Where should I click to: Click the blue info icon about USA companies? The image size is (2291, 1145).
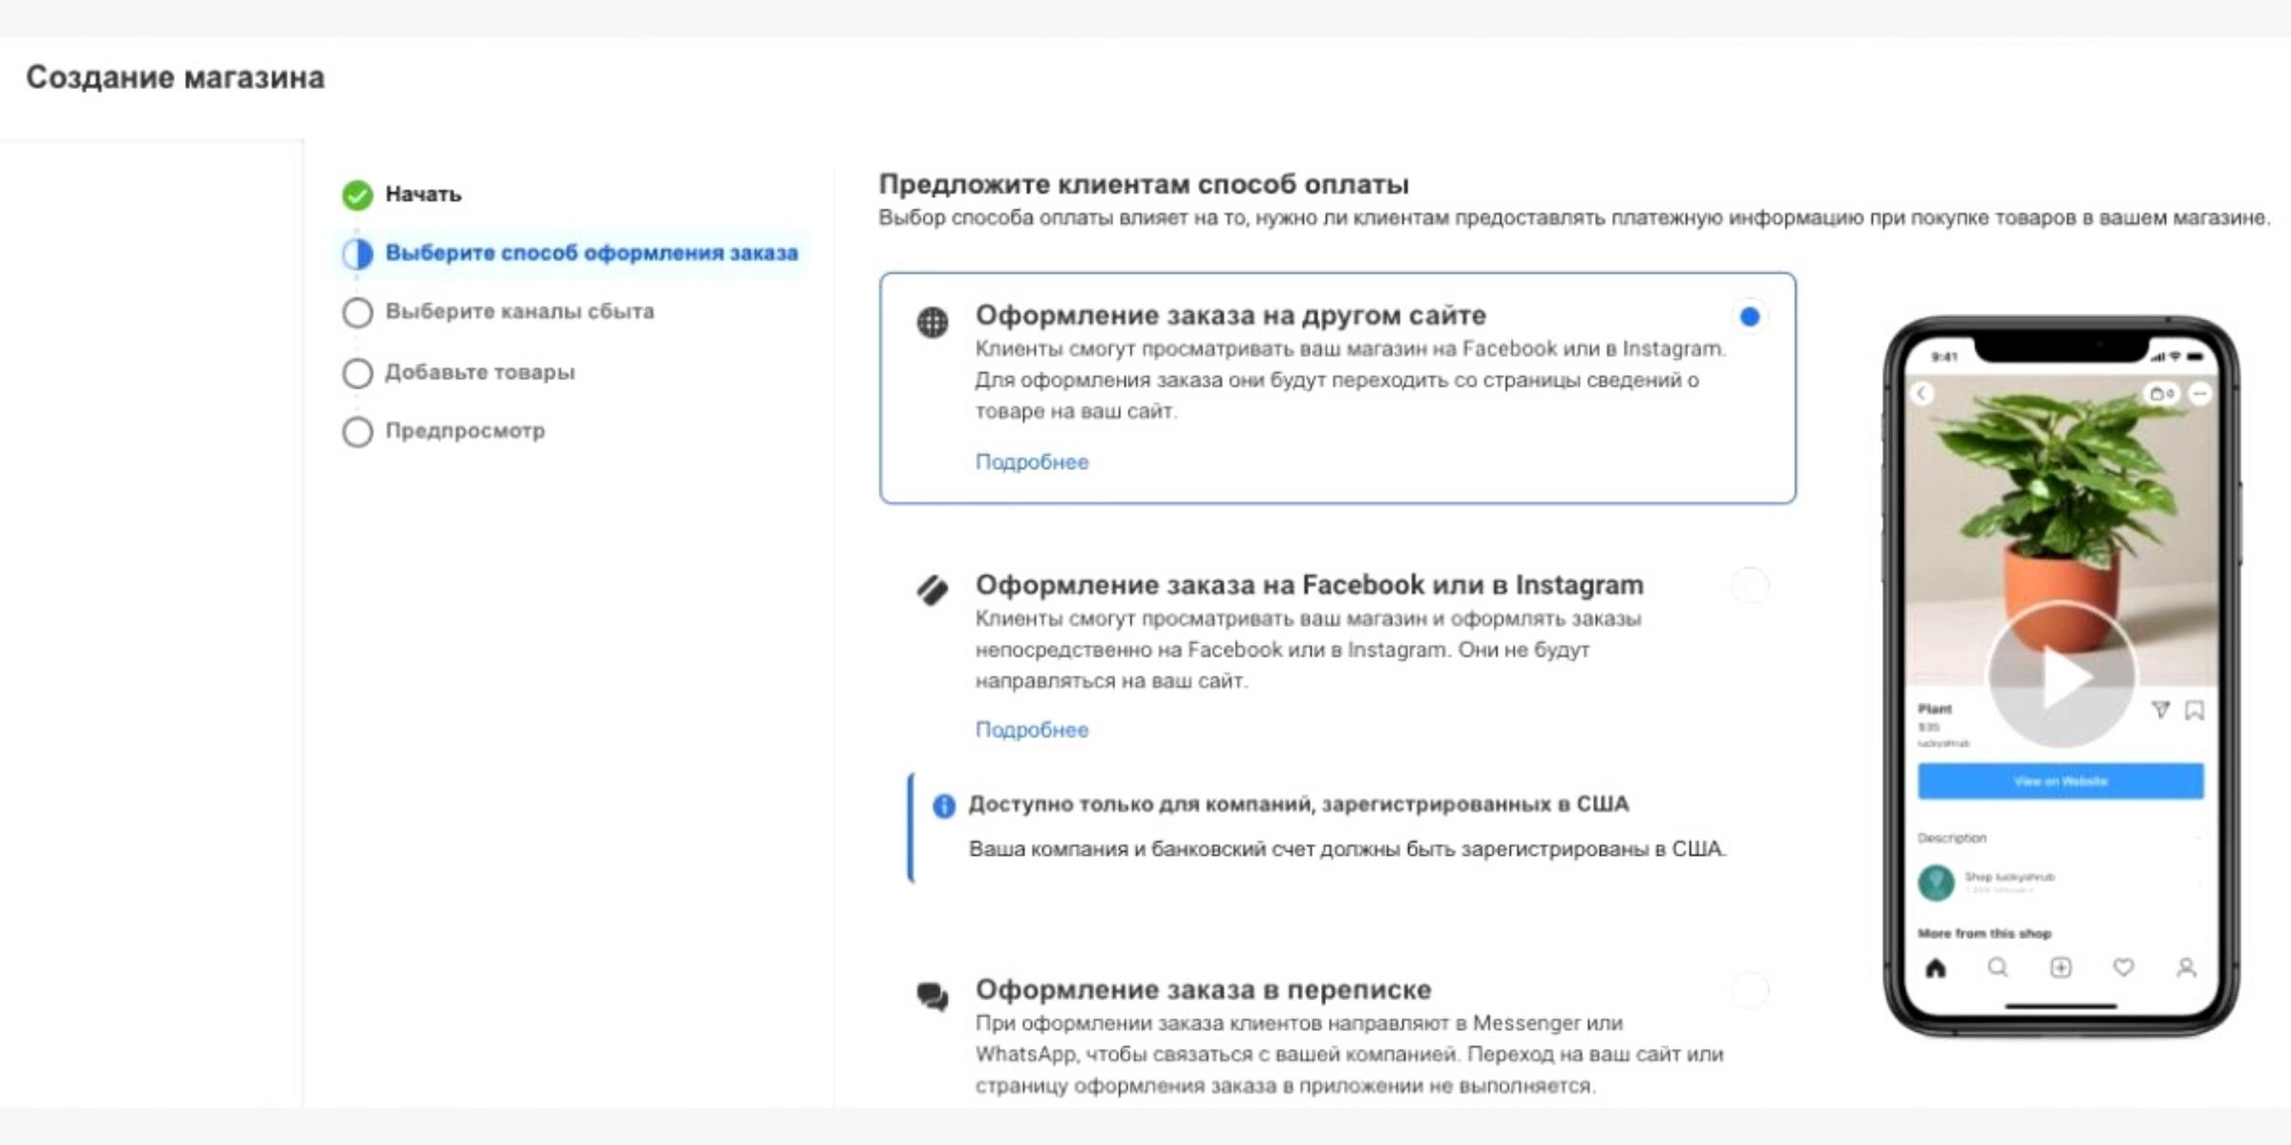(x=944, y=806)
